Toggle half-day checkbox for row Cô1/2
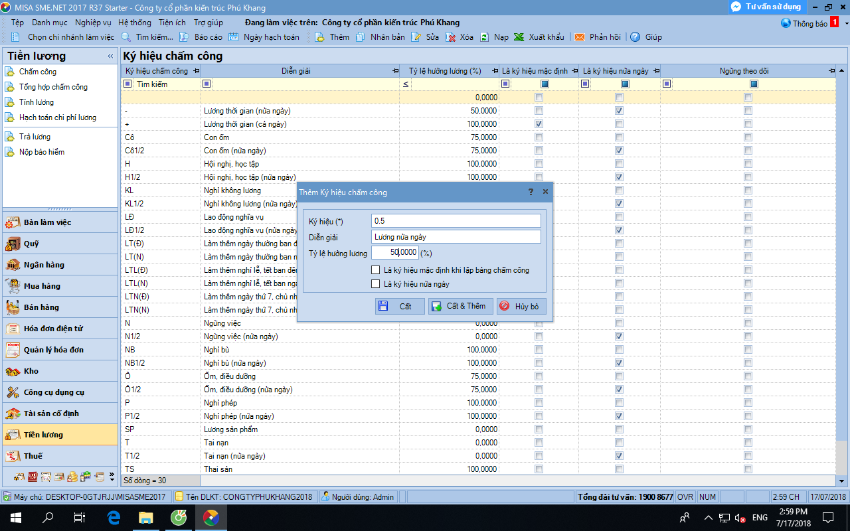 tap(619, 151)
